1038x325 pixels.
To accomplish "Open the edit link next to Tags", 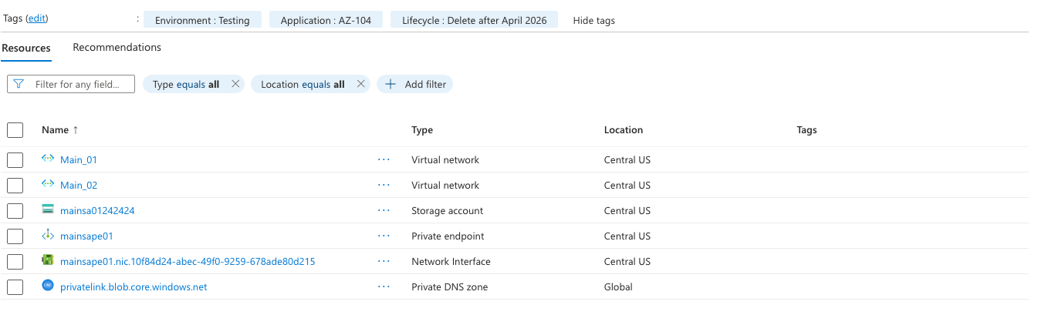I will point(36,18).
